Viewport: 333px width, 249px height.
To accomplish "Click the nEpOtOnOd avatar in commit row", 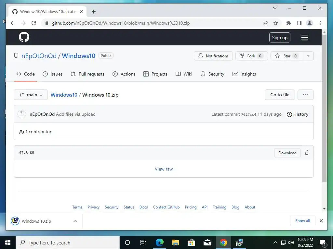I will coord(22,114).
